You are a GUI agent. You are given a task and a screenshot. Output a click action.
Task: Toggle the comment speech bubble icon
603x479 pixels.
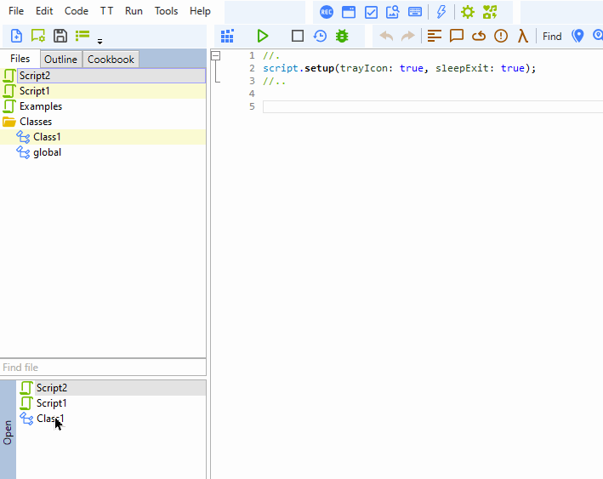click(457, 36)
